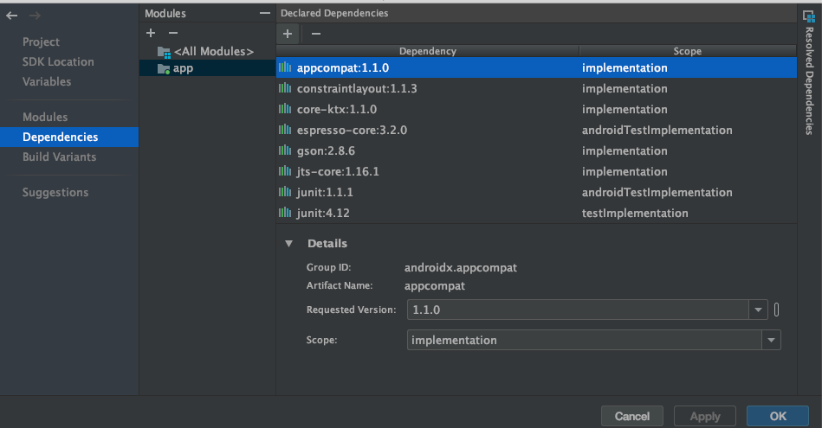Remove module using minus icon
Image resolution: width=822 pixels, height=428 pixels.
[172, 33]
